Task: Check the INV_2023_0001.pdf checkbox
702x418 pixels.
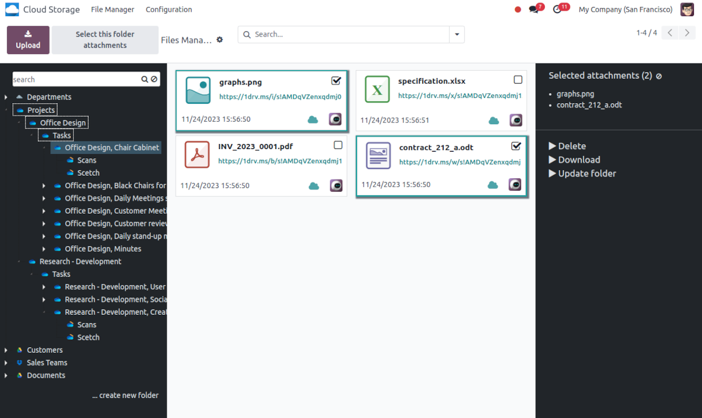Action: 338,145
